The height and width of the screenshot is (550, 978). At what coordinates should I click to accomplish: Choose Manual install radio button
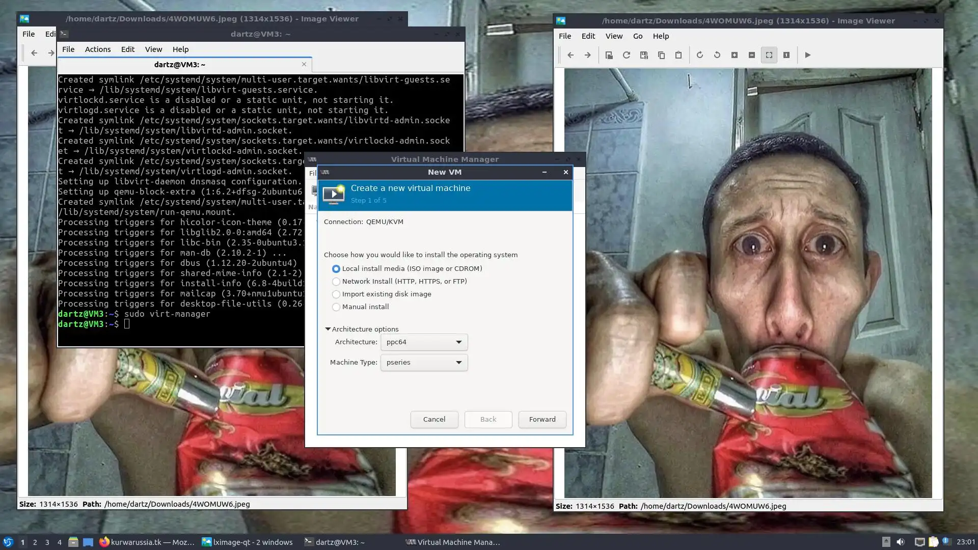(x=336, y=307)
